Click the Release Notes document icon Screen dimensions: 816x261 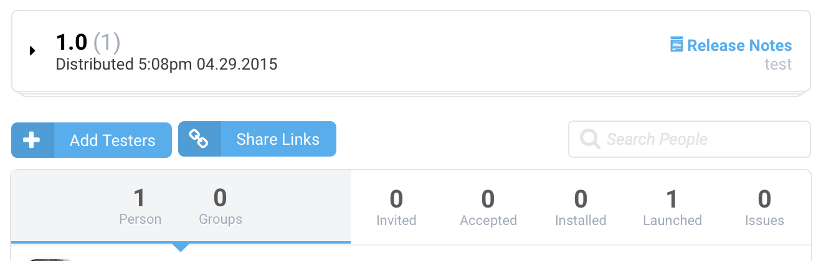click(676, 45)
